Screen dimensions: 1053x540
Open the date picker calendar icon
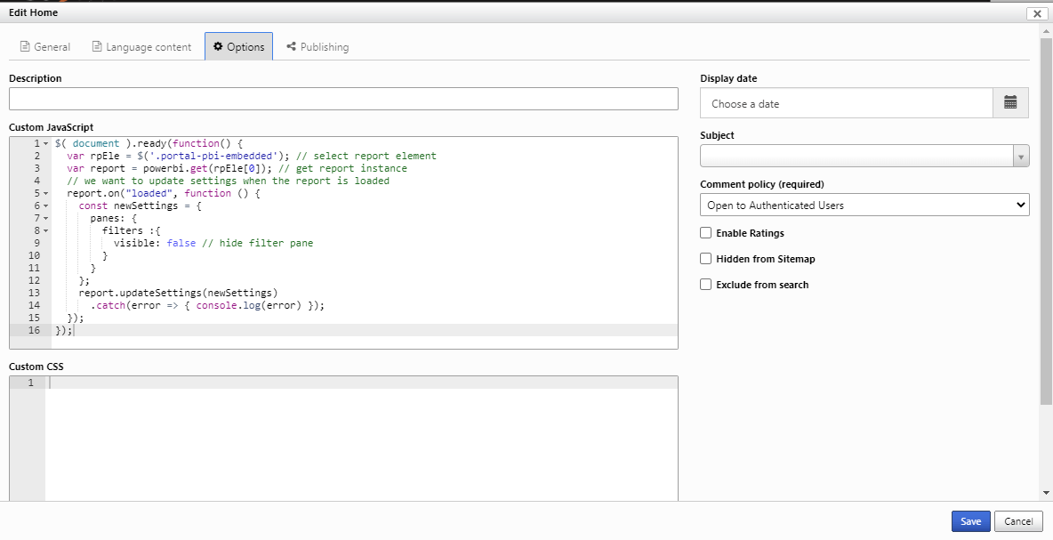pos(1011,102)
